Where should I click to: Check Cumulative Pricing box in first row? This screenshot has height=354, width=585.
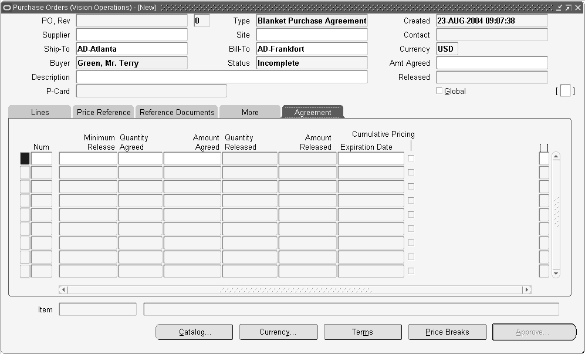[x=411, y=159]
